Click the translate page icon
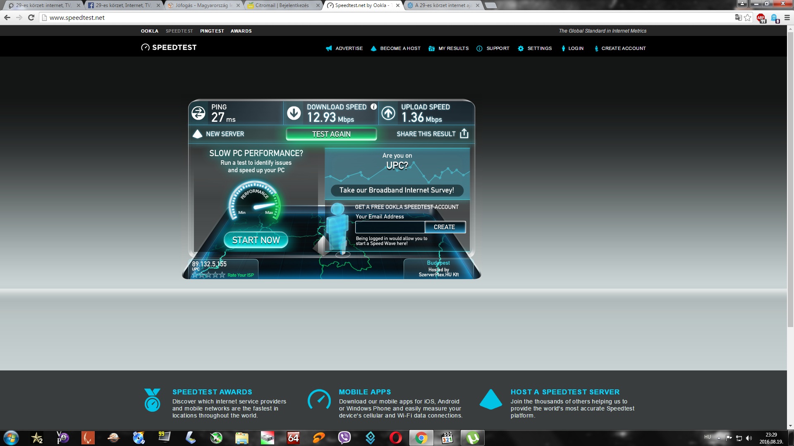794x446 pixels. pyautogui.click(x=738, y=17)
